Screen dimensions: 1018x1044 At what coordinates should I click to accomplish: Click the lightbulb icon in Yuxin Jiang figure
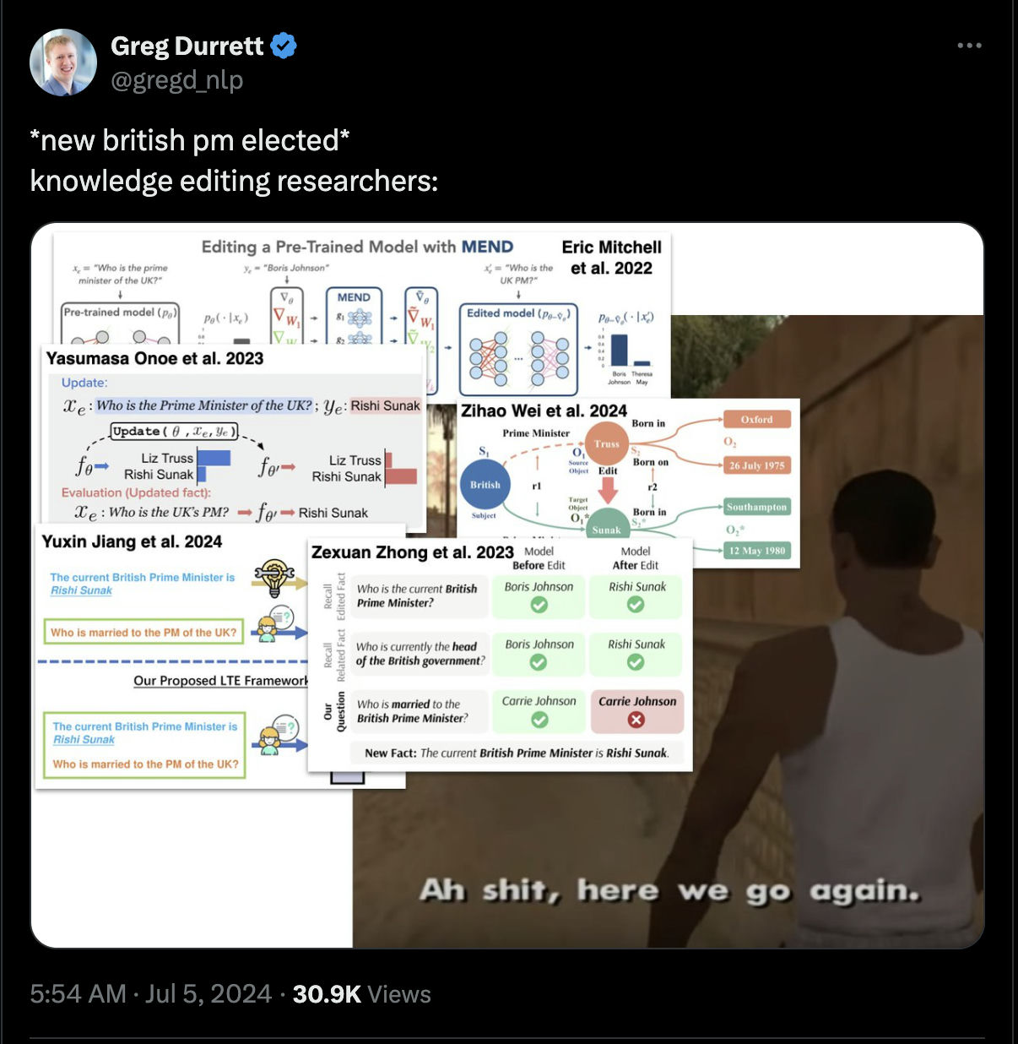coord(274,578)
